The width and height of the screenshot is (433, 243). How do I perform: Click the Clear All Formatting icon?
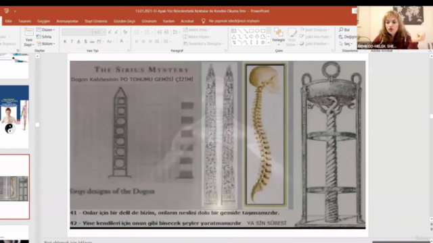tap(125, 32)
